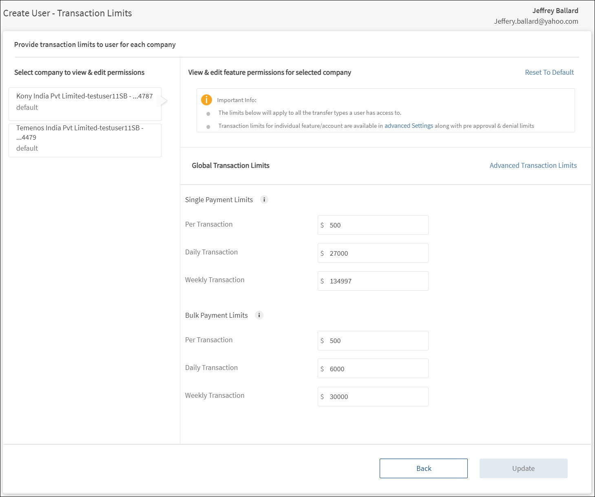The width and height of the screenshot is (595, 497).
Task: Click the Jeffery.ballard@yahoo.com email text
Action: click(x=536, y=21)
